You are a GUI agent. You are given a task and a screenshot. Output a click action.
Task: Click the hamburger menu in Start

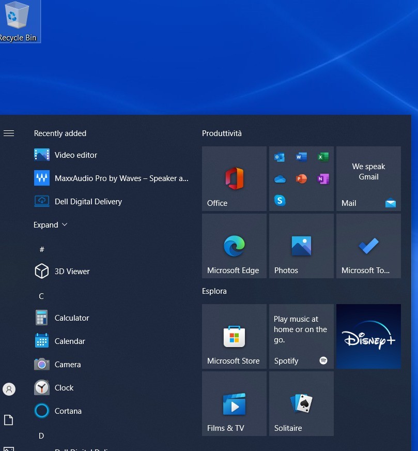(9, 133)
